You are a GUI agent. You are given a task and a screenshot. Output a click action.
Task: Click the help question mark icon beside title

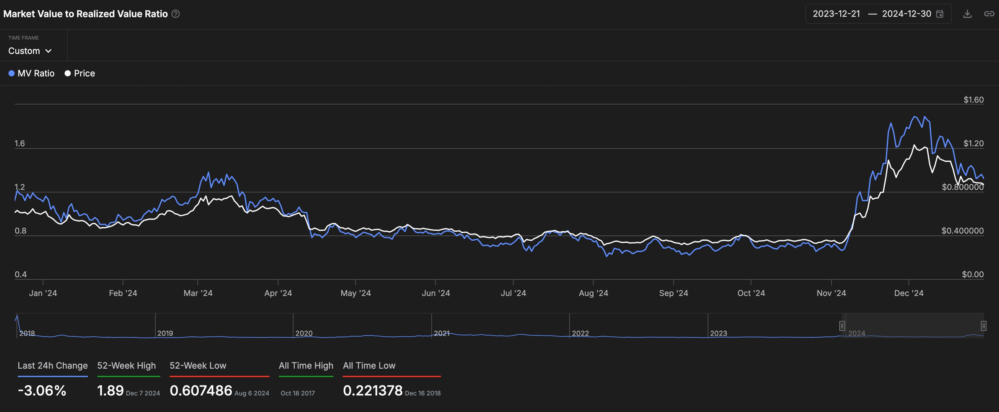(176, 14)
